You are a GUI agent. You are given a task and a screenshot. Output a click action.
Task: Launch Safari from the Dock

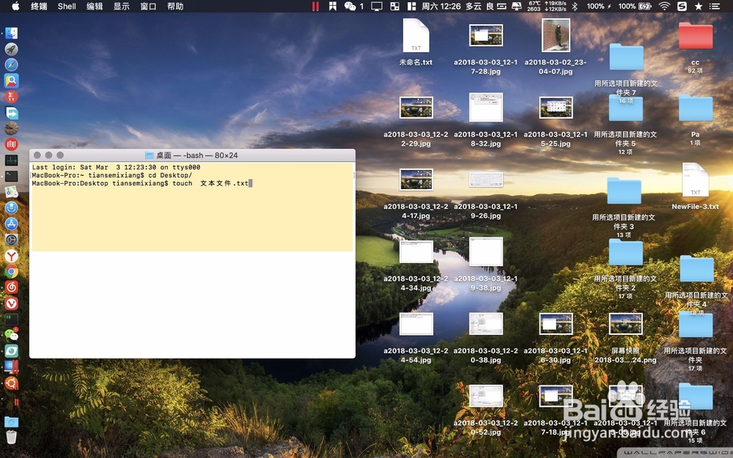11,64
